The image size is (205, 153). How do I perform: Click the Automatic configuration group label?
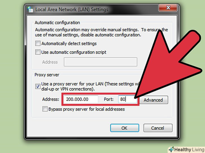point(57,23)
